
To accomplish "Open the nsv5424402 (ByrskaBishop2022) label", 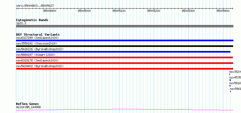I will click(x=40, y=66).
